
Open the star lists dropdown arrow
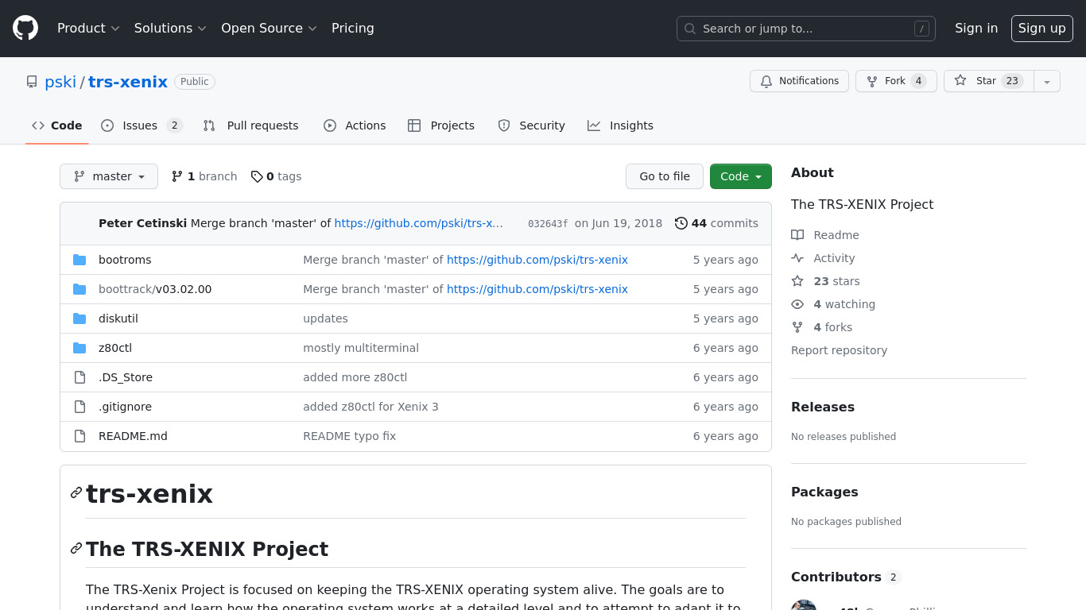pos(1047,81)
